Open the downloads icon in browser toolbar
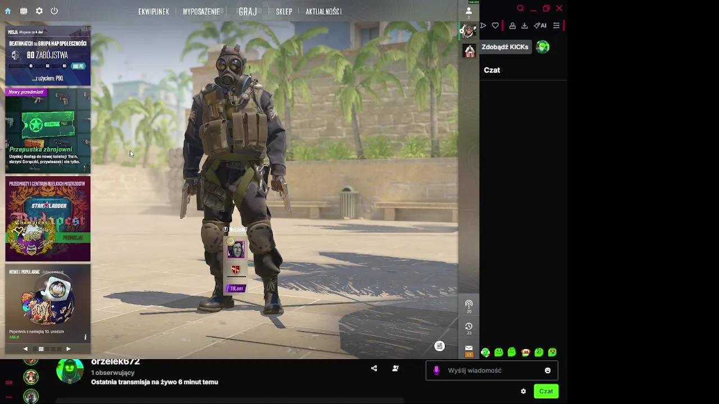The height and width of the screenshot is (404, 719). pos(524,26)
